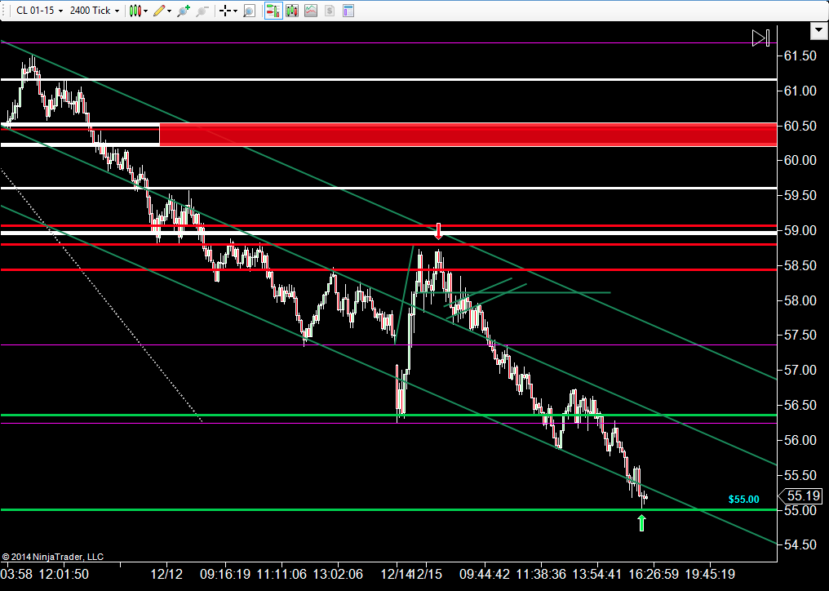The height and width of the screenshot is (591, 829).
Task: Click the scroll-to-latest-bar arrow button
Action: click(760, 38)
